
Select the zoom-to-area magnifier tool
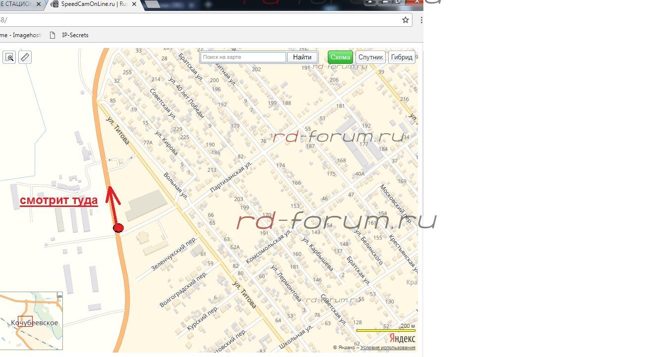(x=9, y=57)
